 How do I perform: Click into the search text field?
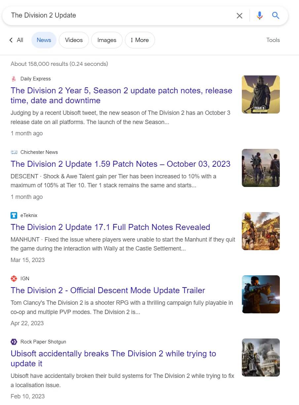click(119, 16)
